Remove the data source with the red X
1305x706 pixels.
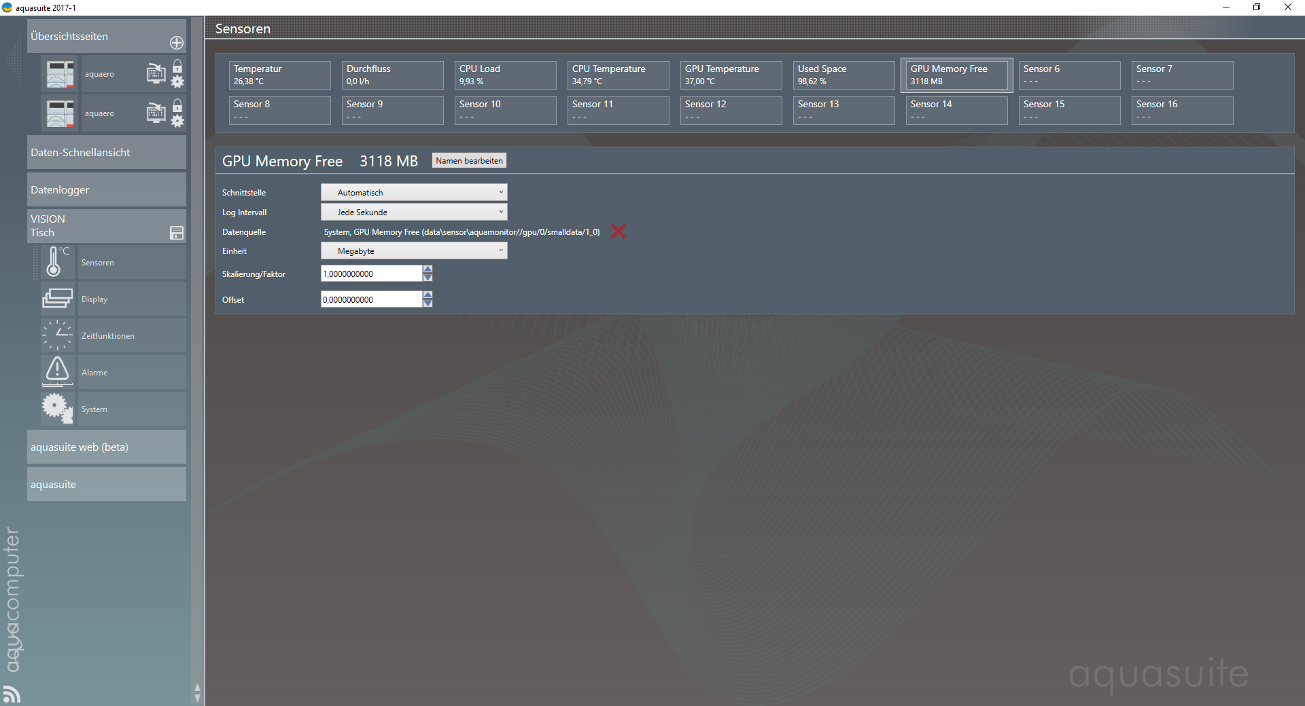click(x=619, y=231)
